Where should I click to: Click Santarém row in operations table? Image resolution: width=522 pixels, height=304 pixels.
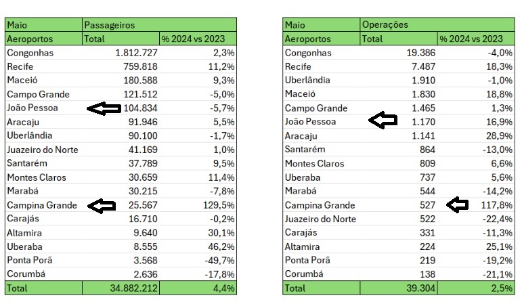pyautogui.click(x=399, y=150)
